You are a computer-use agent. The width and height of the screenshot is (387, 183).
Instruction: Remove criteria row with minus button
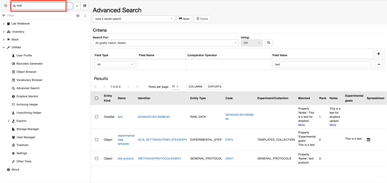378,64
